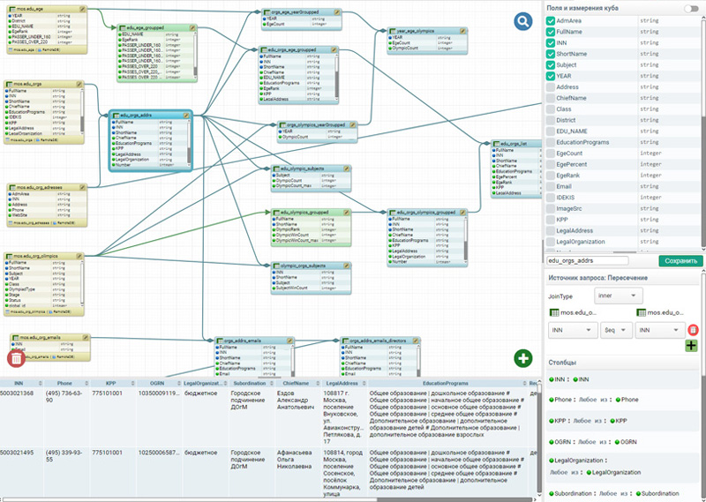Open the JoinType inner dropdown
This screenshot has height=502, width=706.
pos(619,296)
